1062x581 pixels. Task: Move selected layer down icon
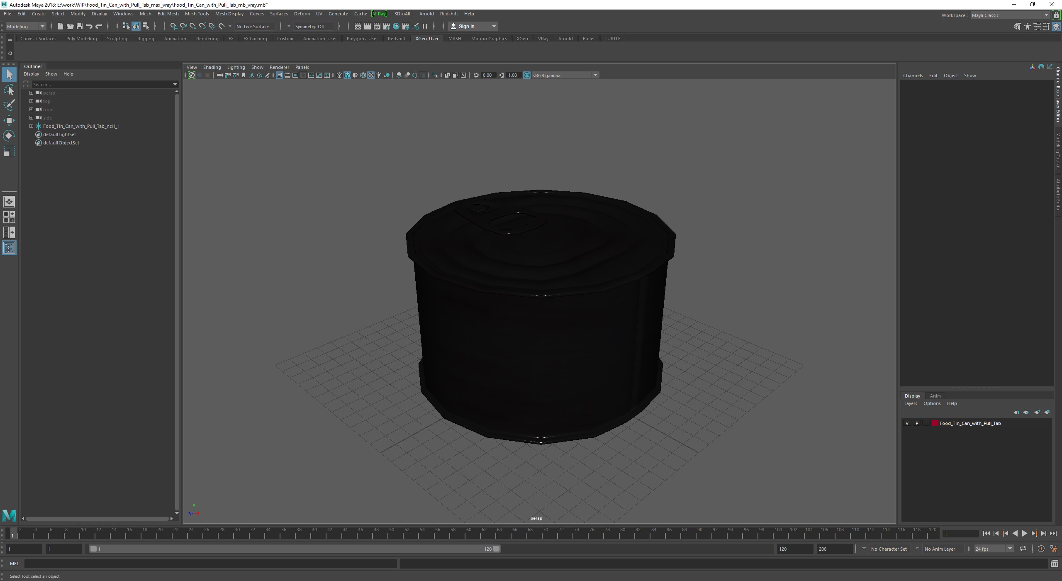(1026, 412)
